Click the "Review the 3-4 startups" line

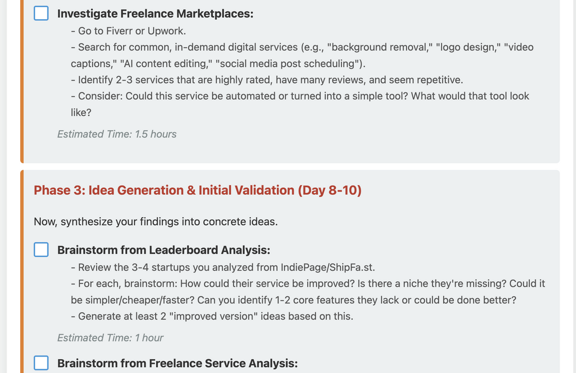[227, 267]
